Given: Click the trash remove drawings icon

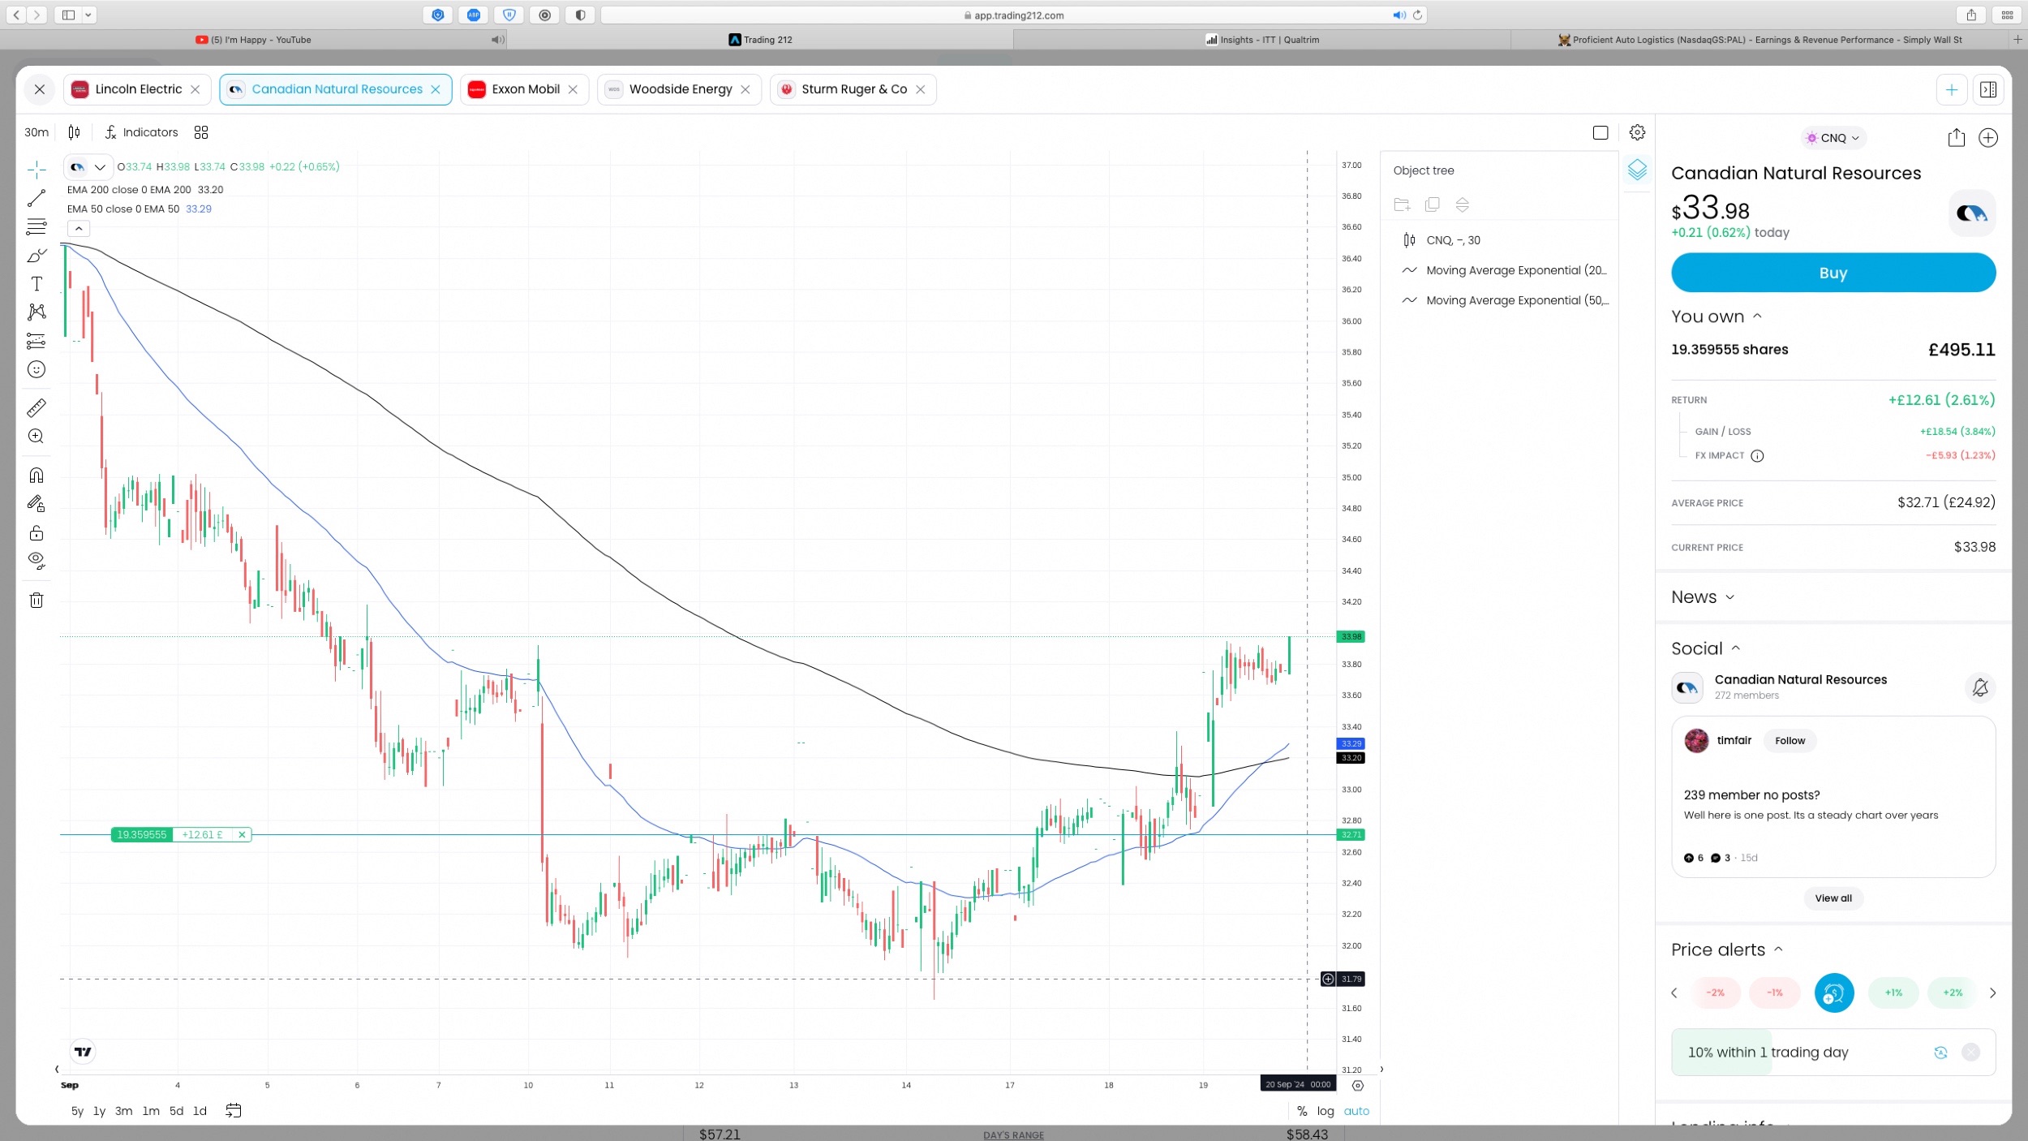Looking at the screenshot, I should click(x=37, y=601).
